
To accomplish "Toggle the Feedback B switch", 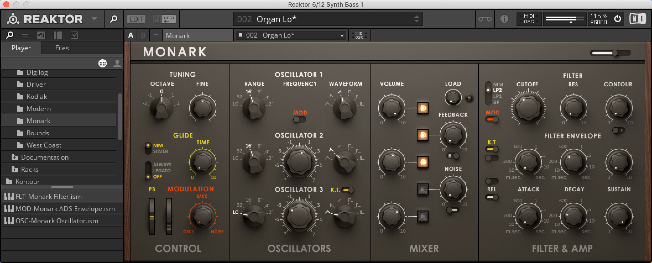I will [x=453, y=156].
